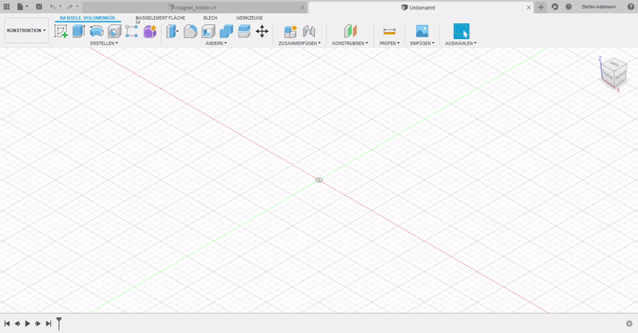Click the Save icon
Viewport: 638px width, 333px height.
38,6
